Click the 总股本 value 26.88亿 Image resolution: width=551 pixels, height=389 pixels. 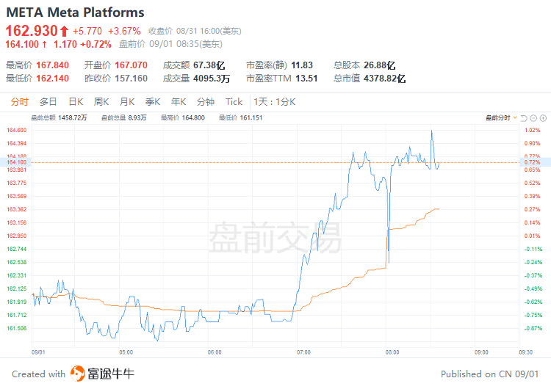[380, 65]
